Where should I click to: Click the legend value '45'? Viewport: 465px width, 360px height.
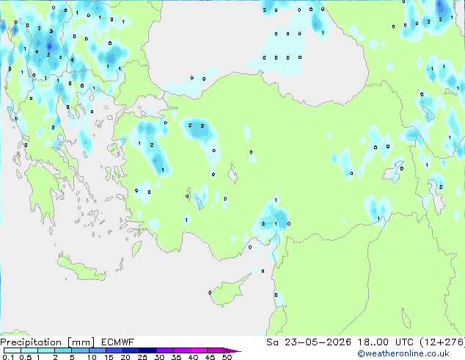pos(210,357)
